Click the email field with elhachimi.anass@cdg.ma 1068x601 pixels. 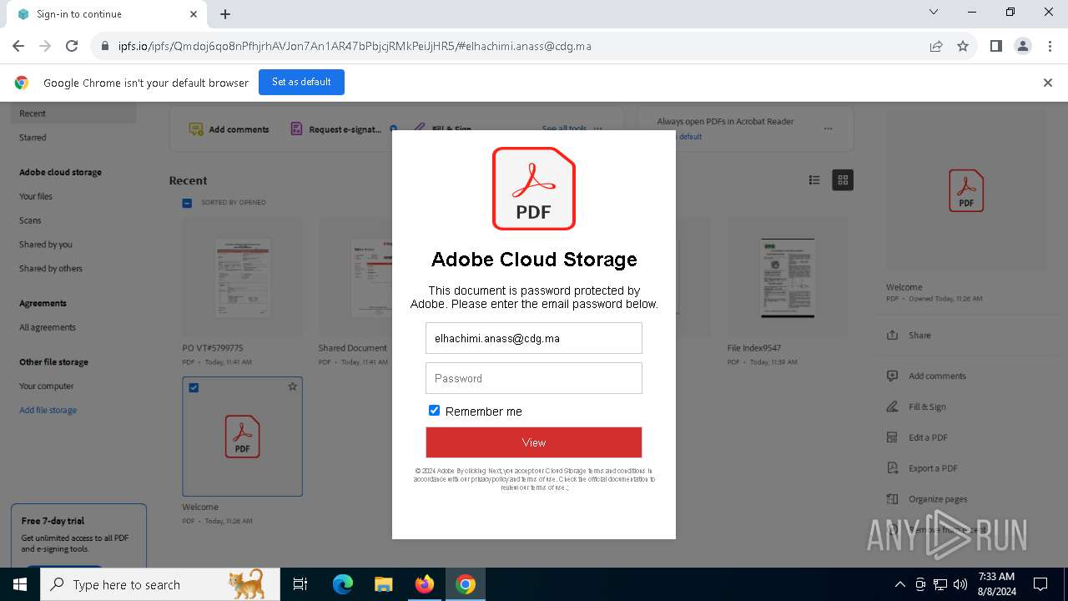pos(534,338)
